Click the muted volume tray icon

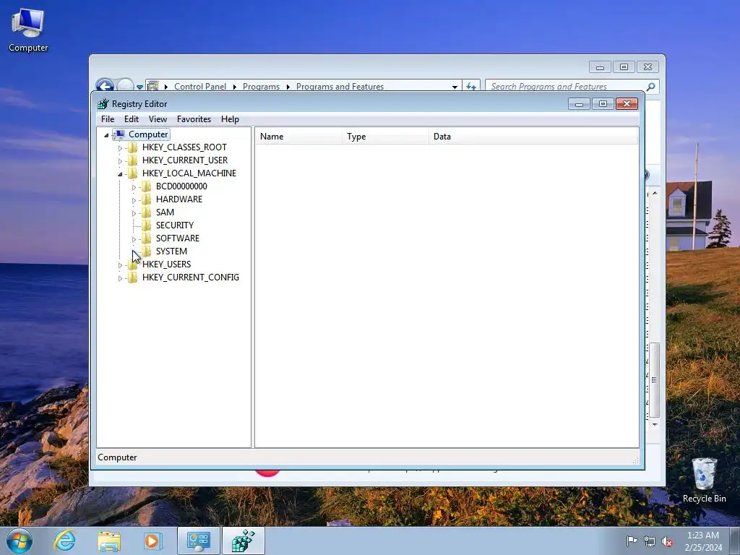pos(667,541)
